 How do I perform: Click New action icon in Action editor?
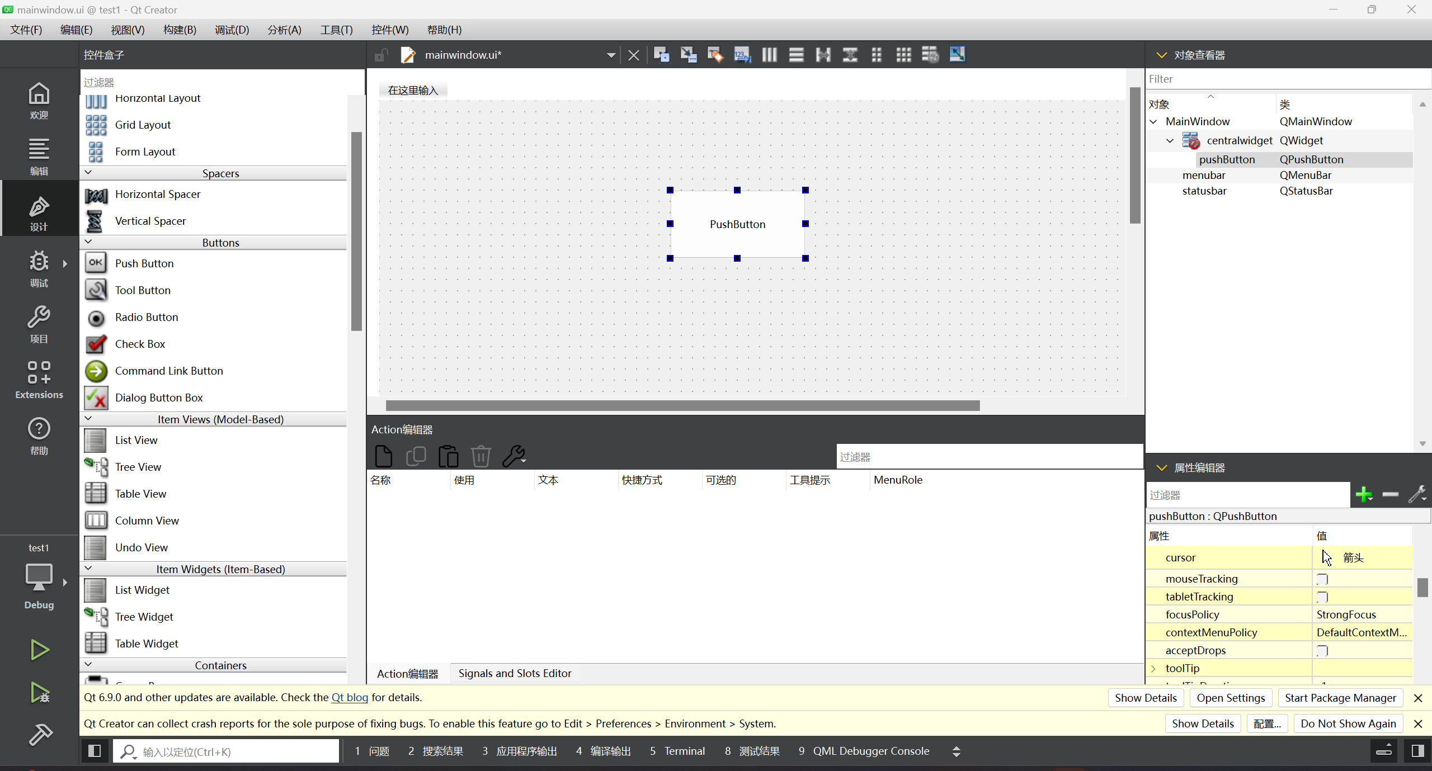click(383, 456)
